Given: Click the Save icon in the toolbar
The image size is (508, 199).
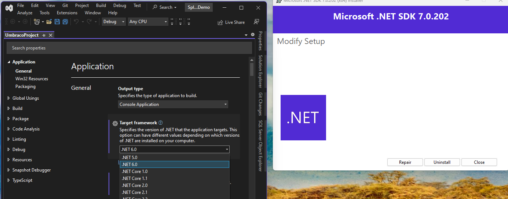Looking at the screenshot, I should (x=57, y=22).
